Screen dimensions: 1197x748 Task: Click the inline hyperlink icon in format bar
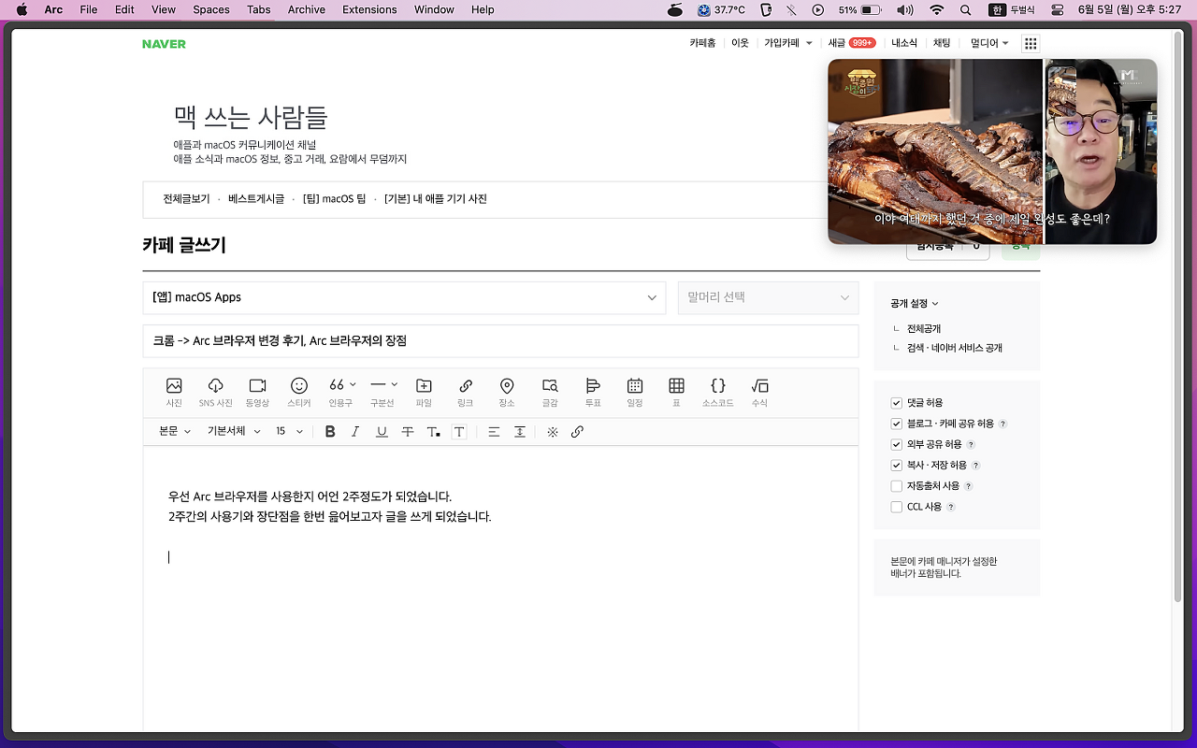point(577,431)
